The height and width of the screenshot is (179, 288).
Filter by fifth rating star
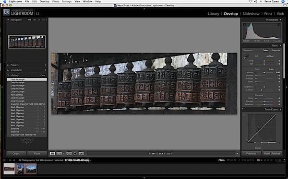coord(253,160)
